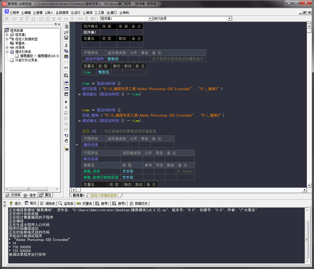Click the Save floppy disk icon
The width and height of the screenshot is (314, 269).
pos(66,38)
